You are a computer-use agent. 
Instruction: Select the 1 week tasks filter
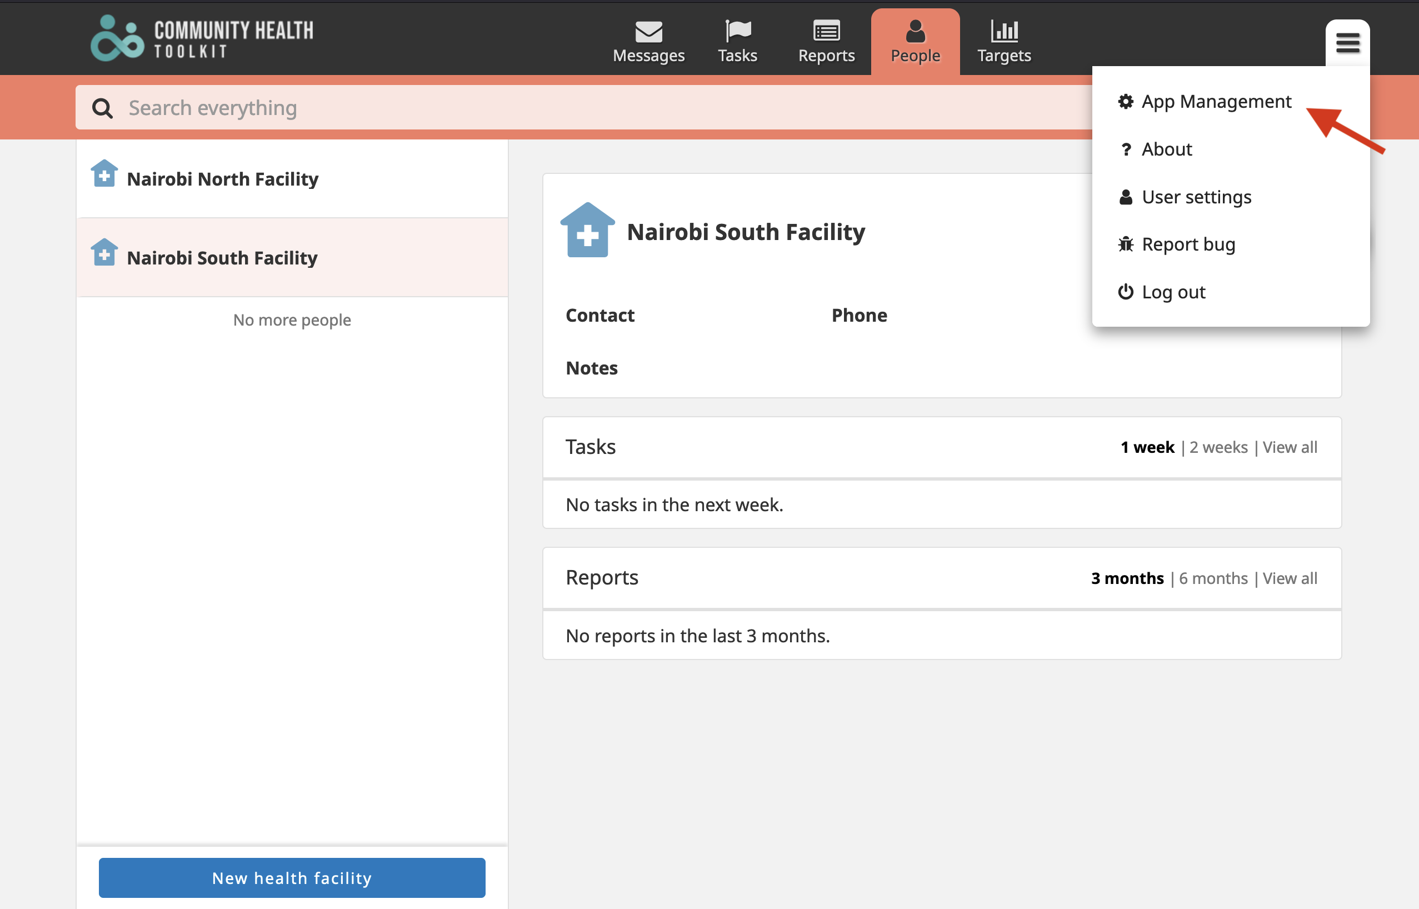(x=1147, y=447)
